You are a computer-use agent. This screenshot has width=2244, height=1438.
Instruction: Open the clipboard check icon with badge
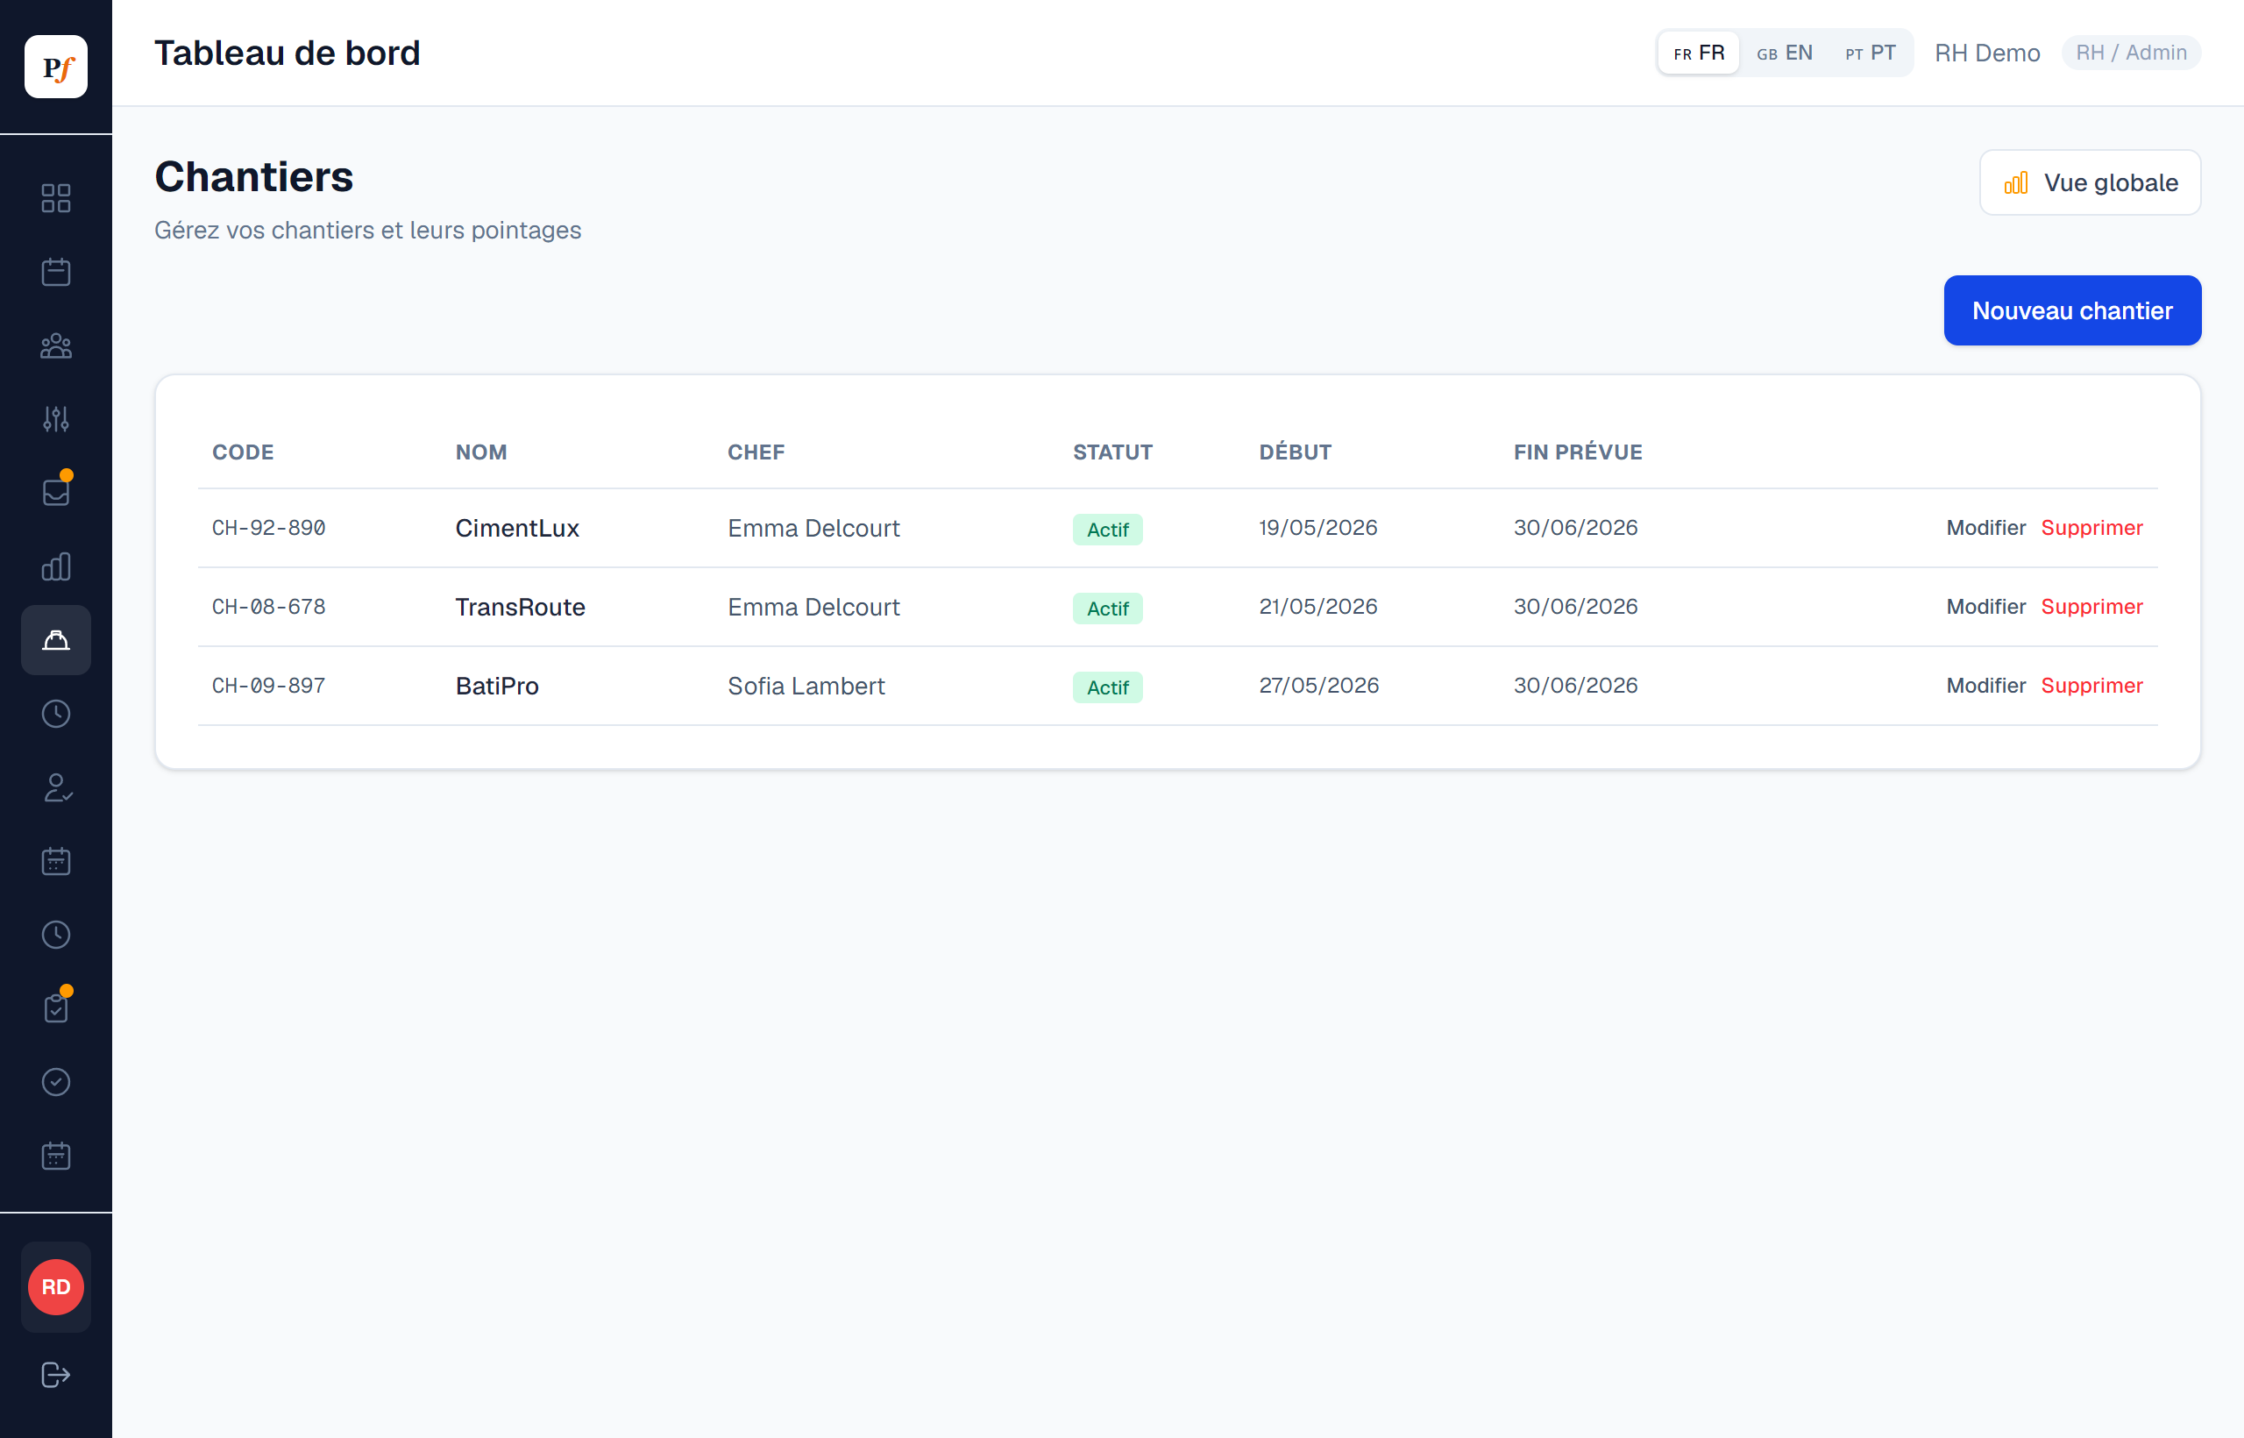point(56,1007)
